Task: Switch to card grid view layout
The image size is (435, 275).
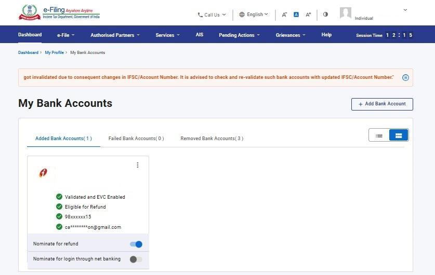Action: tap(399, 135)
